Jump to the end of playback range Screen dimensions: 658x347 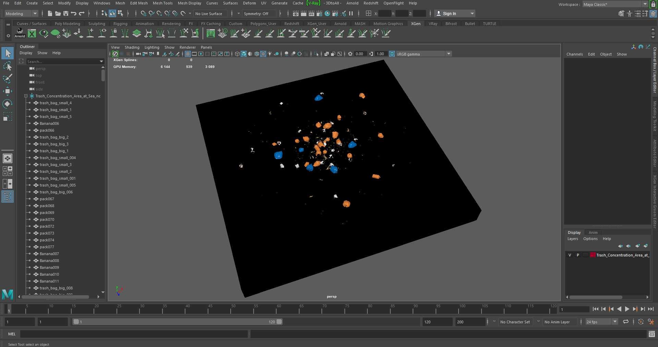click(x=650, y=309)
